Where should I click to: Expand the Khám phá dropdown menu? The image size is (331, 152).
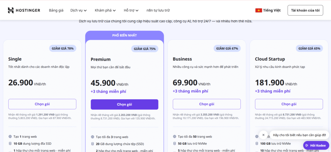[x=105, y=10]
